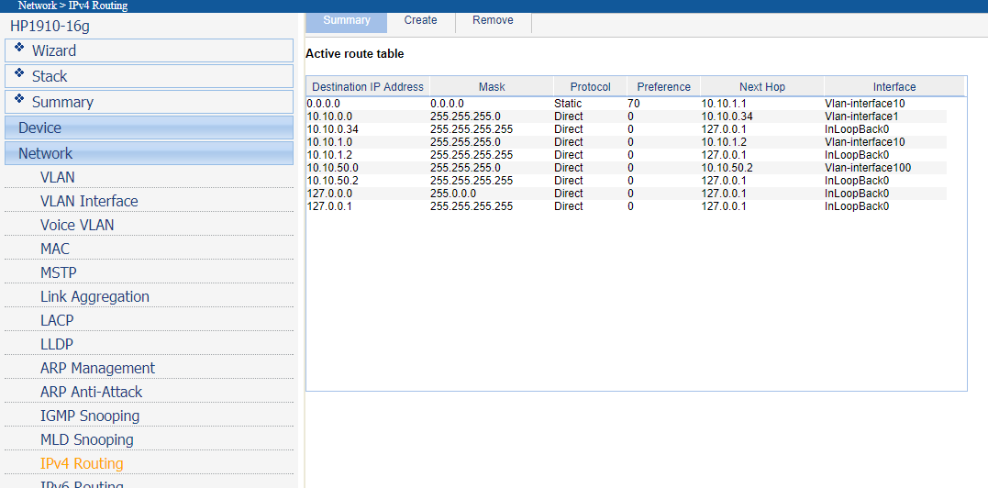Image resolution: width=988 pixels, height=488 pixels.
Task: Open IPv6 Routing page
Action: pos(82,483)
